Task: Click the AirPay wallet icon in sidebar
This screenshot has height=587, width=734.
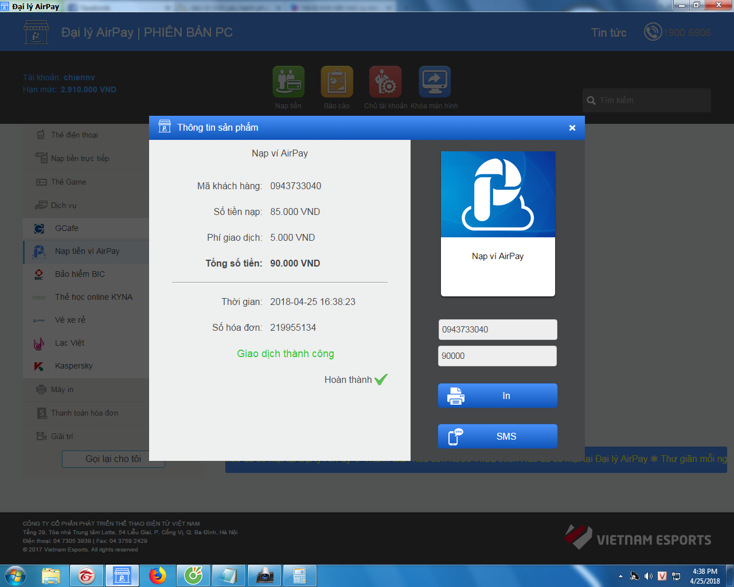Action: (x=39, y=252)
